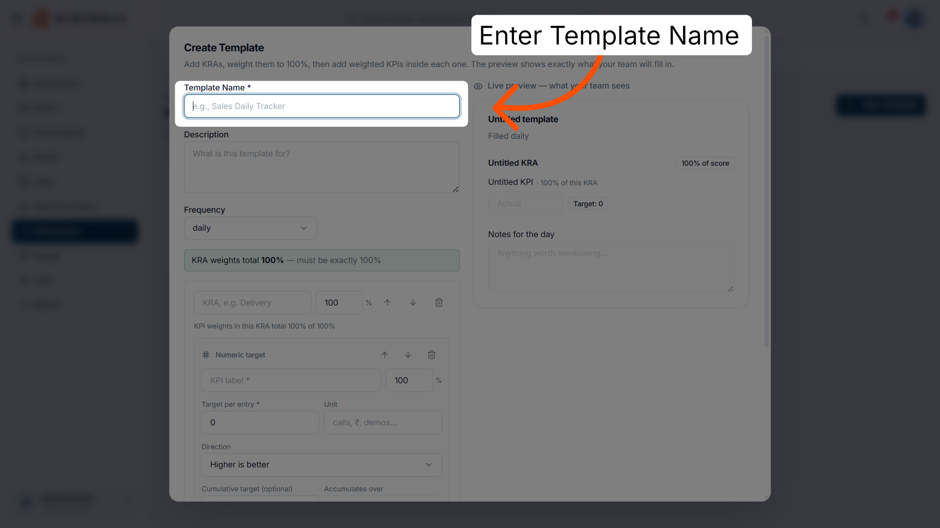
Task: Click the KPI label input field
Action: pyautogui.click(x=291, y=380)
